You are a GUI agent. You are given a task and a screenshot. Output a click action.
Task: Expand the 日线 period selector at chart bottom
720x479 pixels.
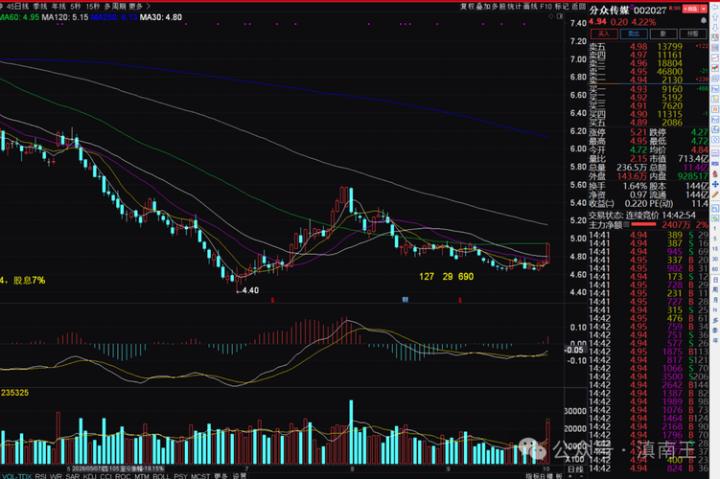pos(575,469)
